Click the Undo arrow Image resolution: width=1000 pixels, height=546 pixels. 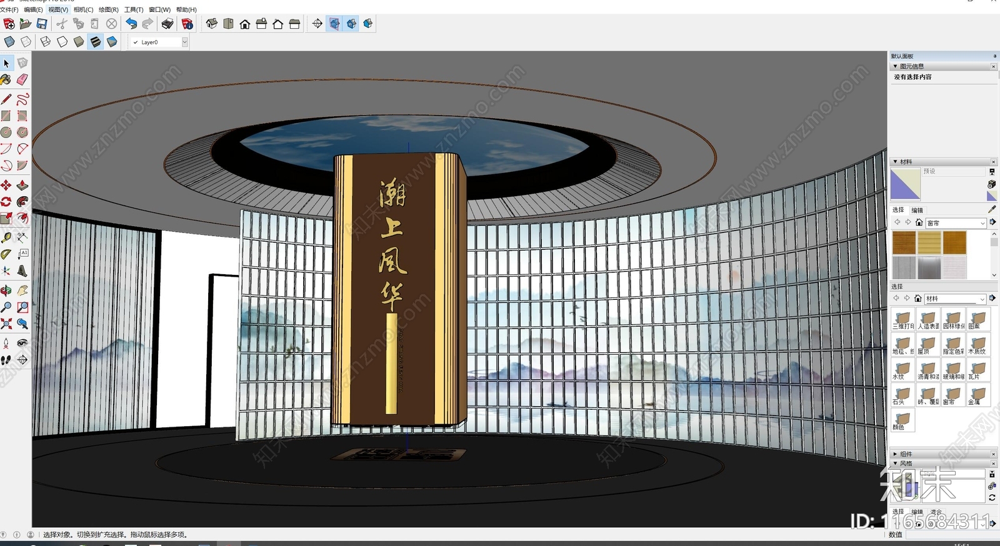(131, 24)
